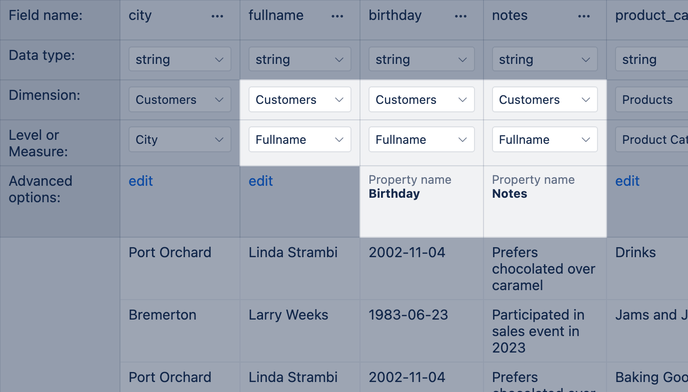Image resolution: width=688 pixels, height=392 pixels.
Task: Click edit link under the fullname column
Action: [x=261, y=181]
